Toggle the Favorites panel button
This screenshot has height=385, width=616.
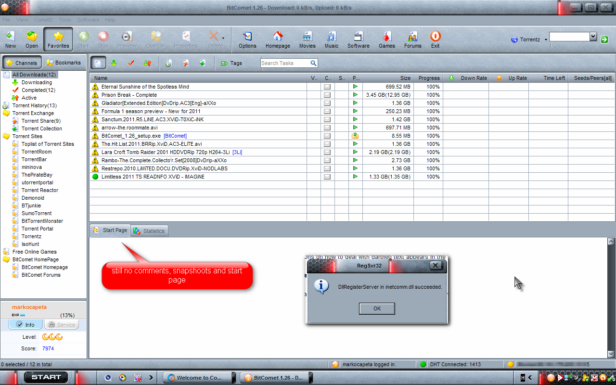pyautogui.click(x=58, y=39)
